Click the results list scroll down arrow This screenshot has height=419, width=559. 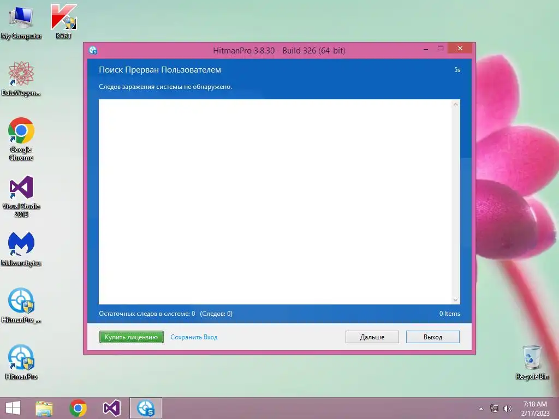(456, 300)
